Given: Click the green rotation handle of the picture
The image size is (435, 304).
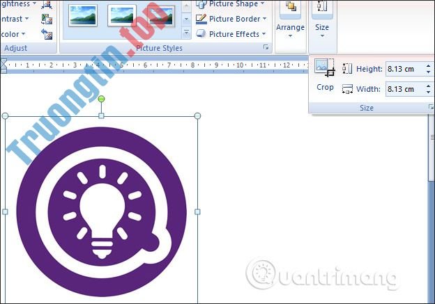Looking at the screenshot, I should click(x=101, y=99).
